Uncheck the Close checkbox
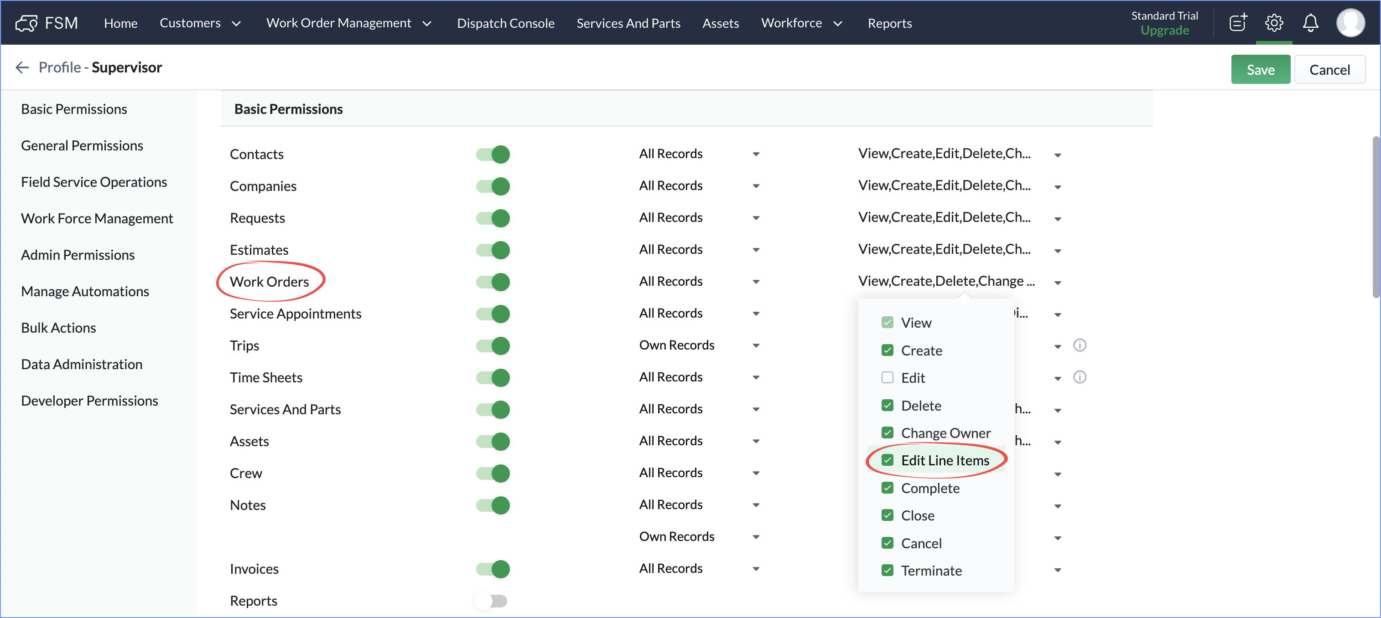 coord(887,515)
